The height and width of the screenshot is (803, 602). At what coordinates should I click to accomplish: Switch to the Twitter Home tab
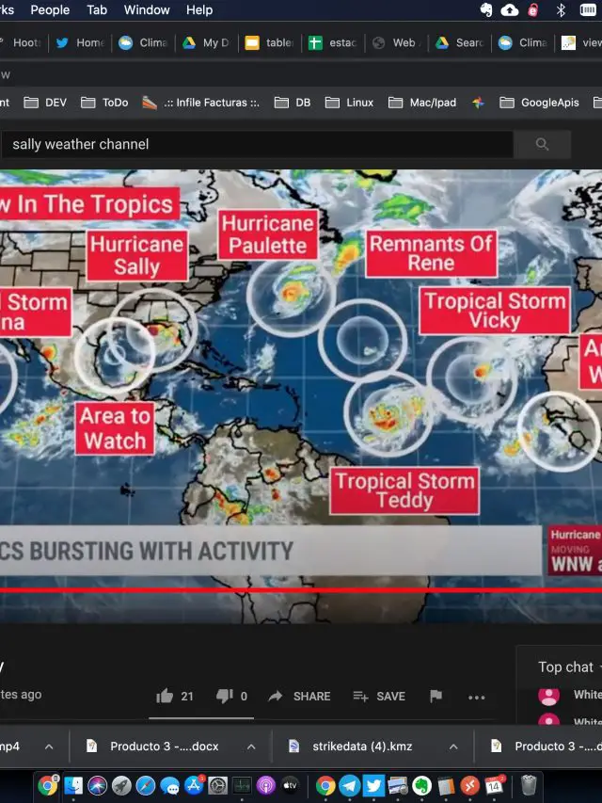click(80, 42)
